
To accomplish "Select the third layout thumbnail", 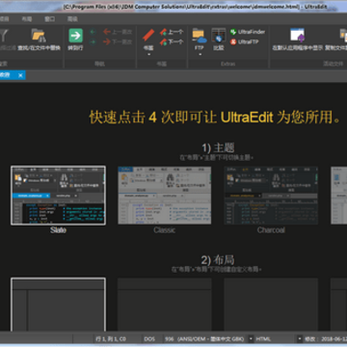I will click(x=271, y=305).
